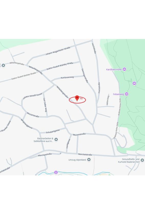Click the unlabeled purple camera marker above Felsenweg
Image resolution: width=145 pixels, height=218 pixels.
coord(134,83)
